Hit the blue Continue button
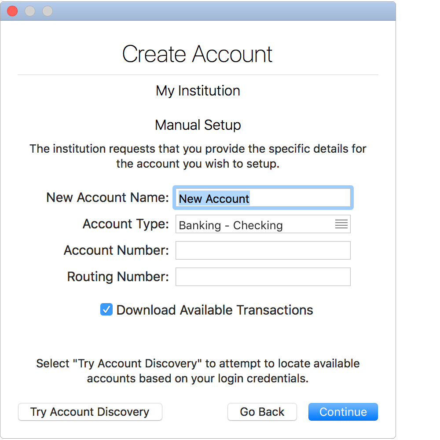 [x=343, y=412]
